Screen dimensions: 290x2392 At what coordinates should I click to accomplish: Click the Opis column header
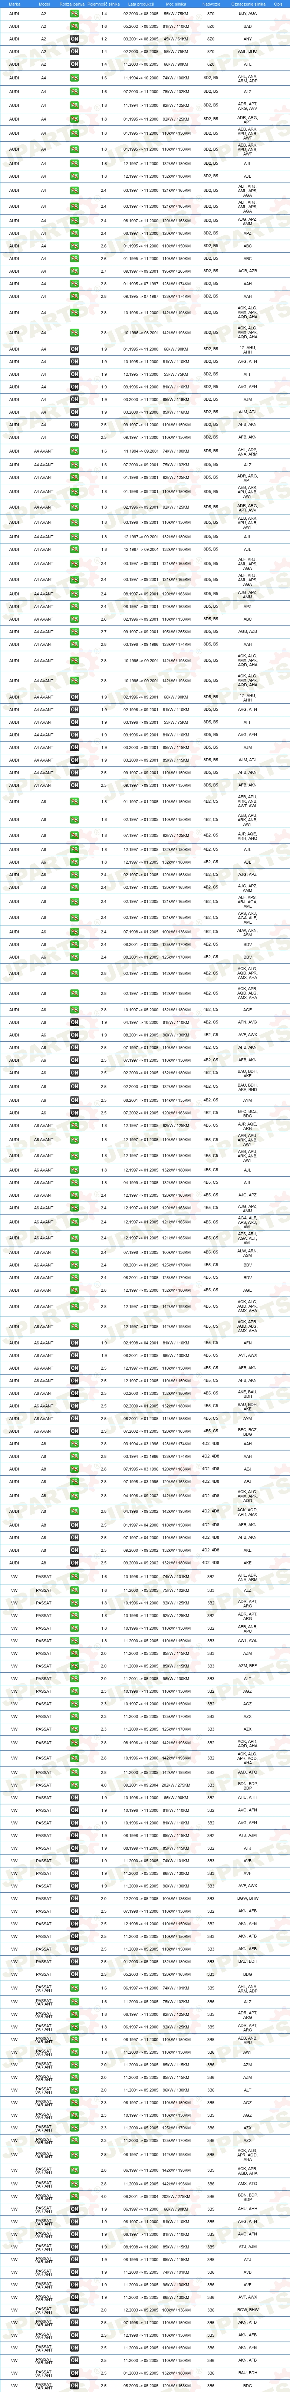pos(278,4)
